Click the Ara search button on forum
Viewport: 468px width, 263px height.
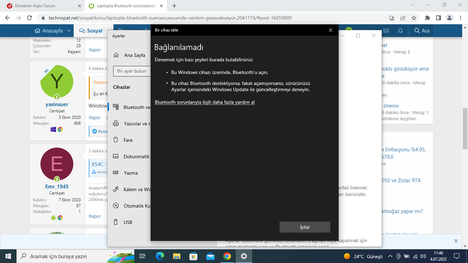[422, 30]
